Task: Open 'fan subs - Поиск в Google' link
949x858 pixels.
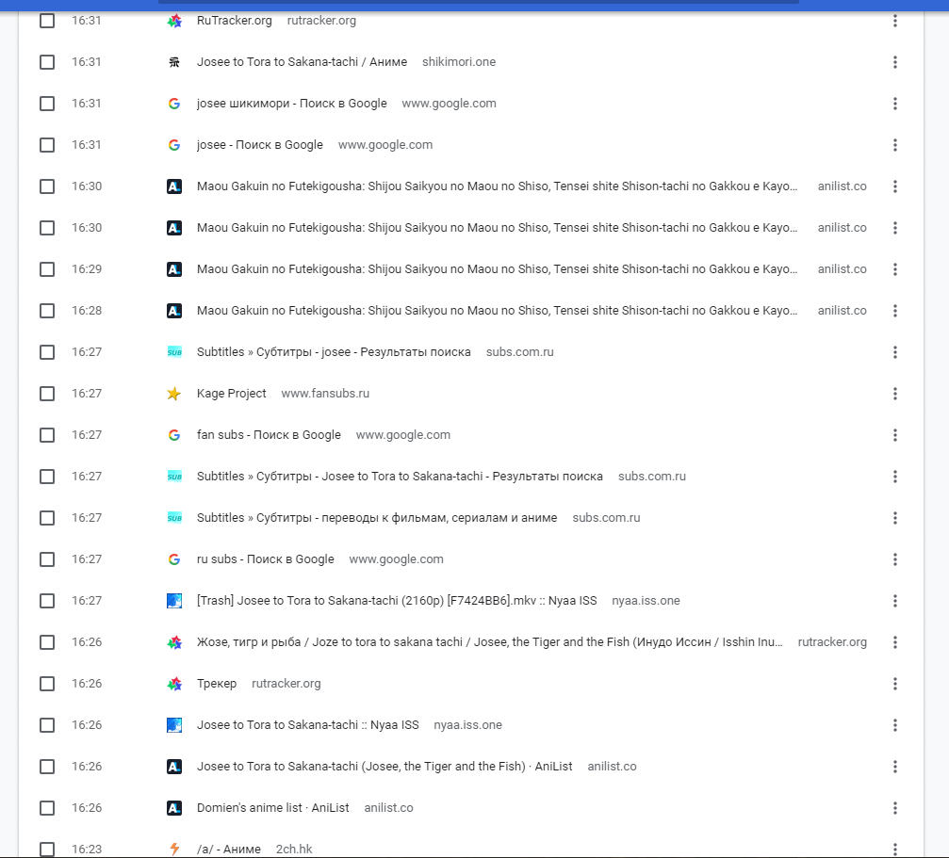Action: (x=269, y=435)
